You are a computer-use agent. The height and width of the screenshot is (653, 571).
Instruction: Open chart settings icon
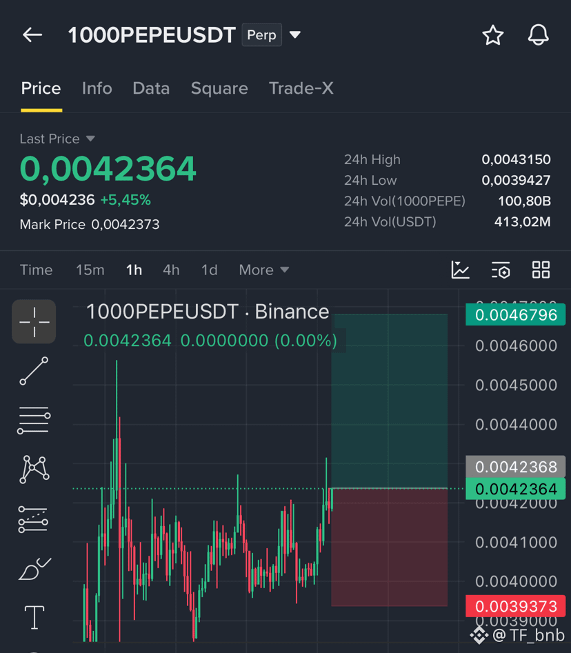[x=501, y=270]
